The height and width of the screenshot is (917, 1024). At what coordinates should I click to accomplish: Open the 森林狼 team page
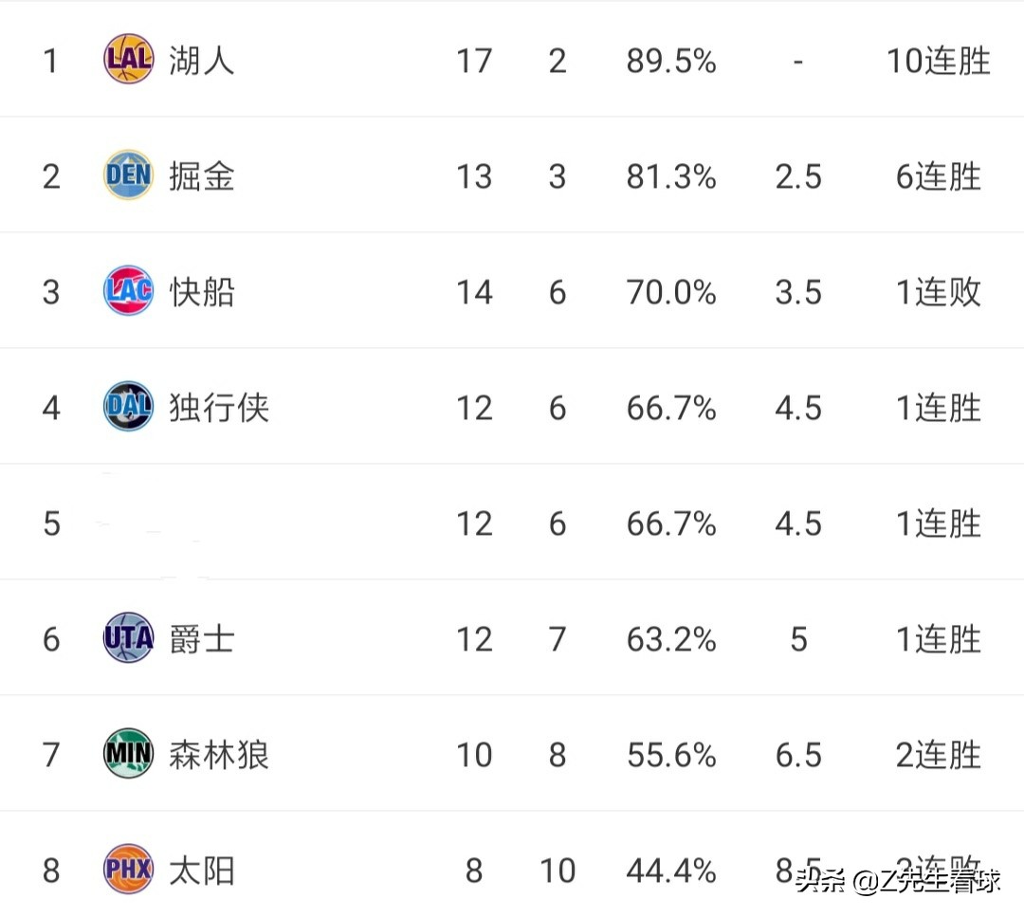[x=219, y=755]
